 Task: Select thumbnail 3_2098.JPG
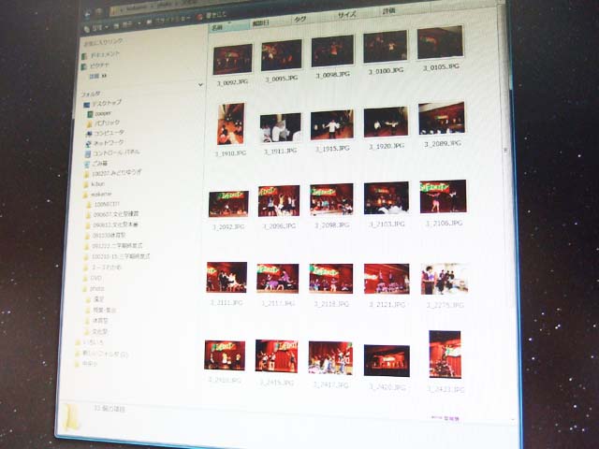click(x=331, y=199)
